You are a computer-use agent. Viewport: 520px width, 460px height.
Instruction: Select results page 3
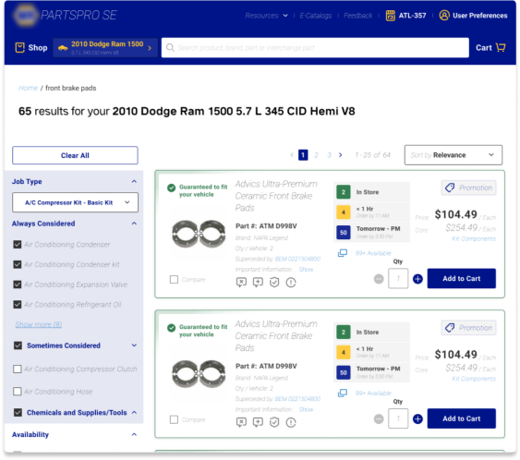(x=329, y=155)
